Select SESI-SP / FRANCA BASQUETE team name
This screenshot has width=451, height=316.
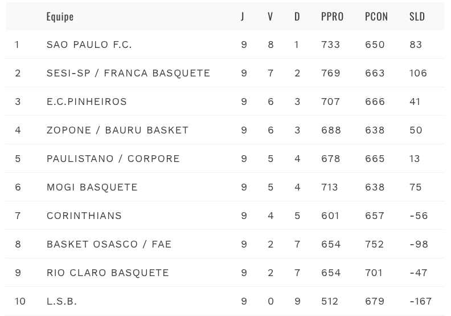click(128, 73)
